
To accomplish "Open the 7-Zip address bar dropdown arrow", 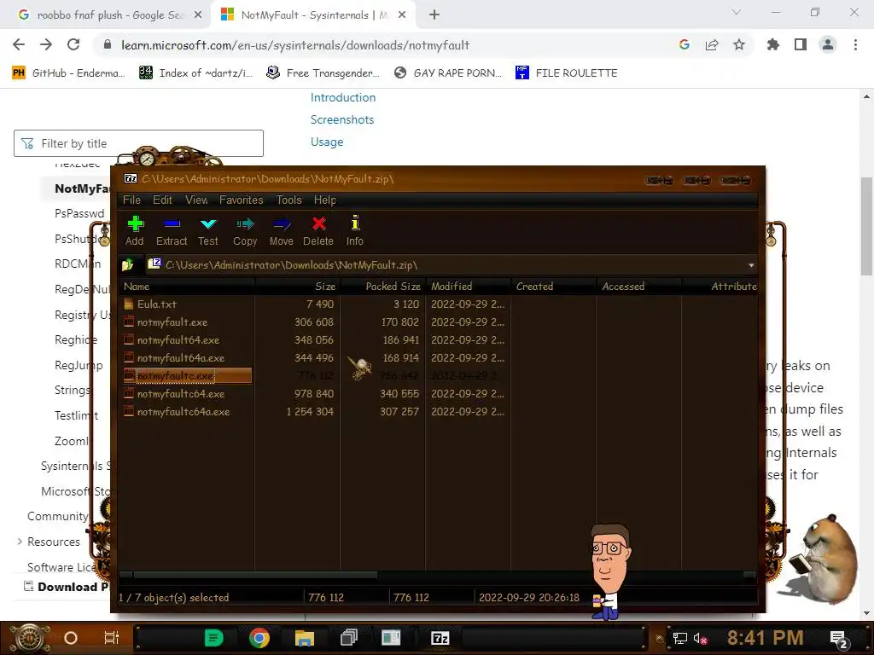I will (x=751, y=265).
